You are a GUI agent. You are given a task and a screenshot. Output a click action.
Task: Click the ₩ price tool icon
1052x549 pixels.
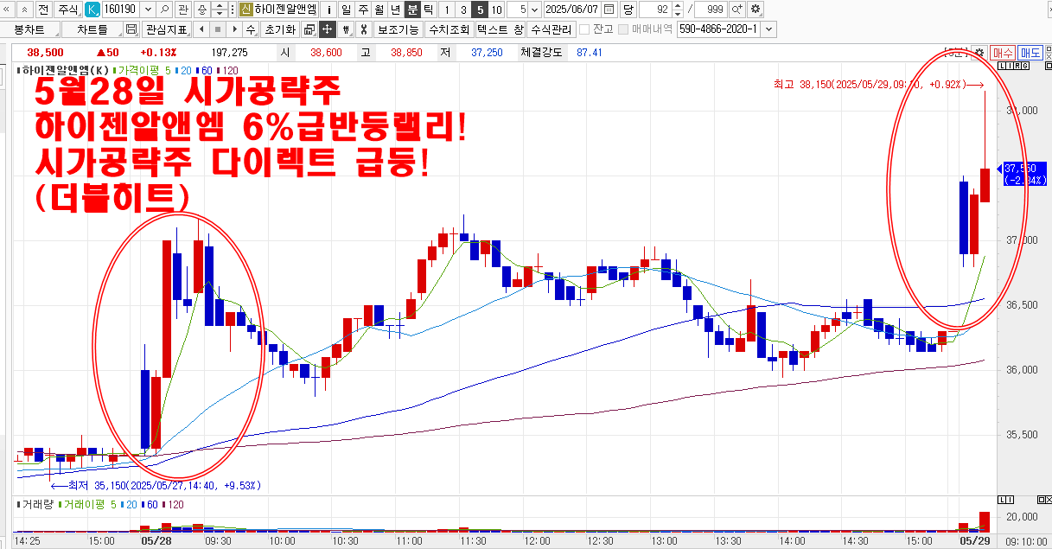click(346, 29)
